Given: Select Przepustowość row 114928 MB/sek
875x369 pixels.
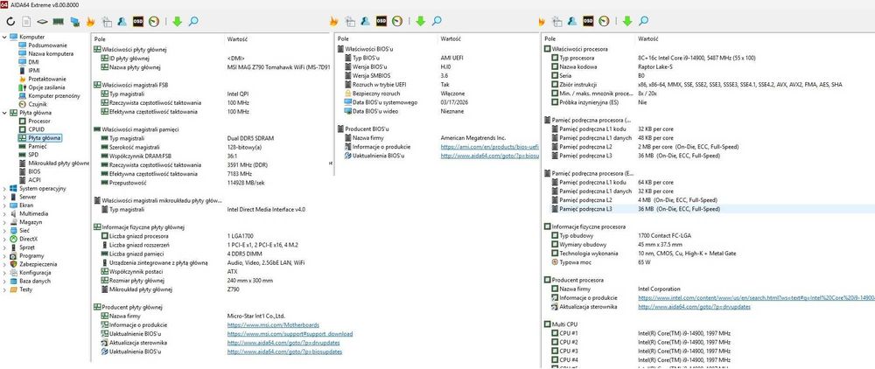Looking at the screenshot, I should tap(212, 182).
